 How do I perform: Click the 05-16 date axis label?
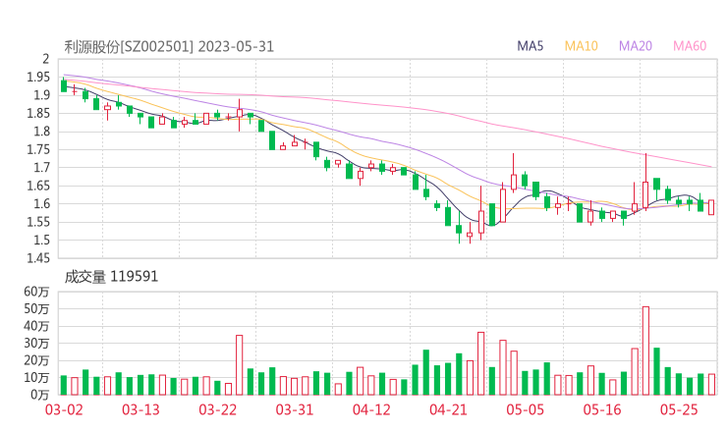click(602, 409)
